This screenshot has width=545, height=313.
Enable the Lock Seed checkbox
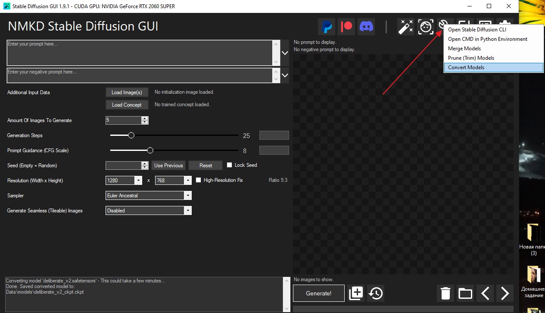(230, 165)
